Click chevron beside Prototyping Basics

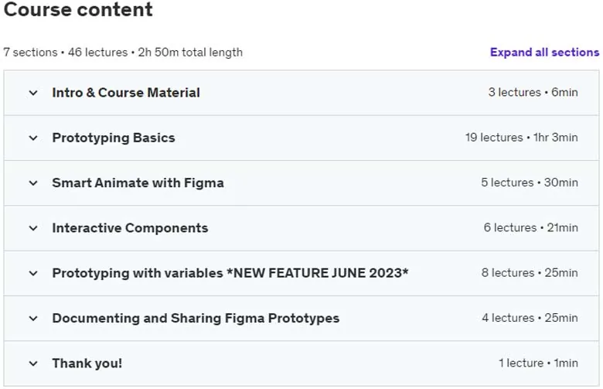coord(33,138)
